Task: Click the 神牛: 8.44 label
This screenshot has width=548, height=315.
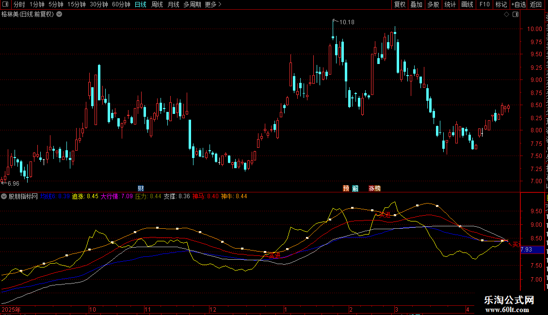Action: [x=234, y=196]
